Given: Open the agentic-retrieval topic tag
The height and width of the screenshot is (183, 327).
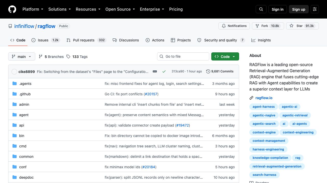Looking at the screenshot, I should (x=295, y=115).
